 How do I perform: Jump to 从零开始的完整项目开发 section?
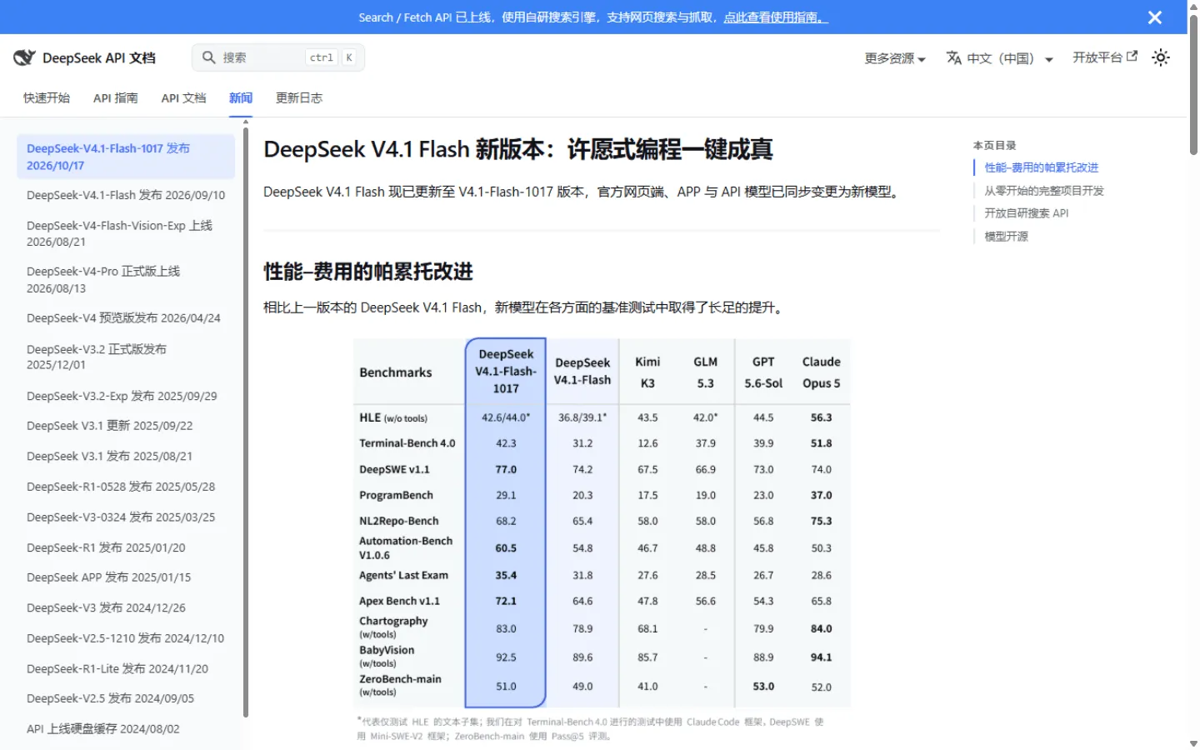click(1044, 191)
